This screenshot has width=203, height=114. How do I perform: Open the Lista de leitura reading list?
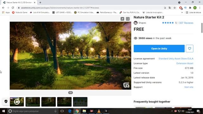click(193, 12)
